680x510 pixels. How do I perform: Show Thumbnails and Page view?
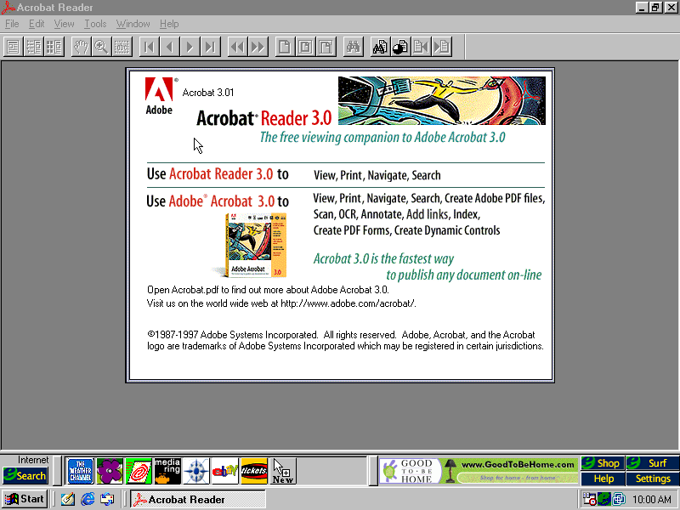54,47
